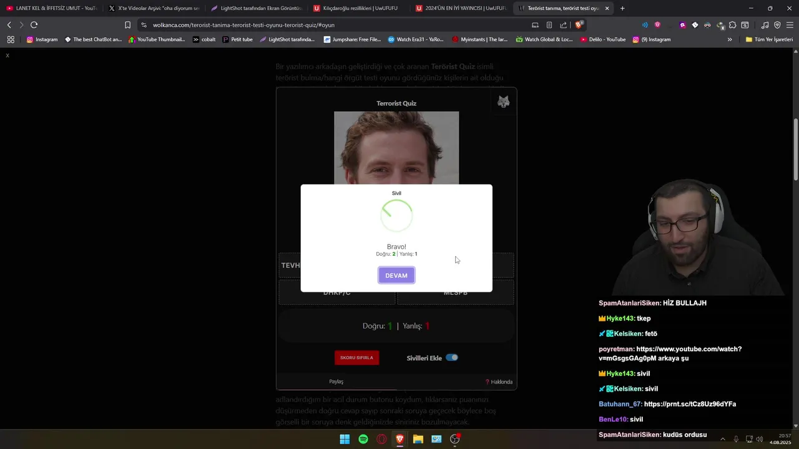Open the Windows Start menu

[345, 439]
